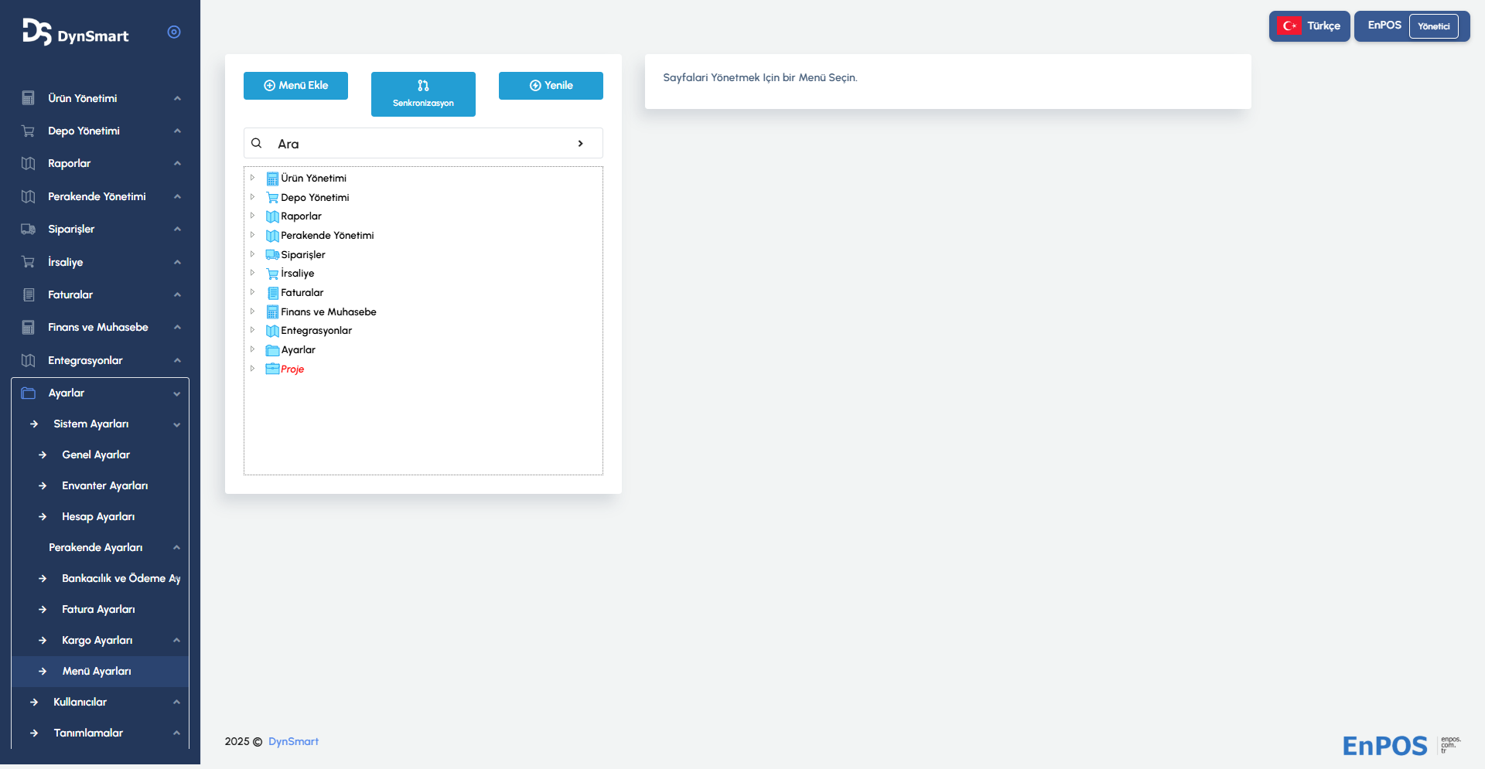Screen dimensions: 1485x769
Task: Click the Depo Yönetimi cart icon in tree
Action: (x=272, y=198)
